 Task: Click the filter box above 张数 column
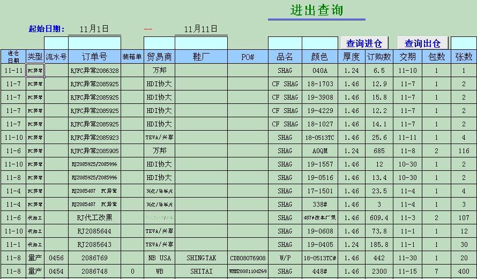click(x=464, y=43)
